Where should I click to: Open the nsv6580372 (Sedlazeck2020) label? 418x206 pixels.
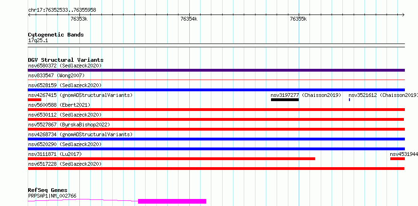(65, 66)
